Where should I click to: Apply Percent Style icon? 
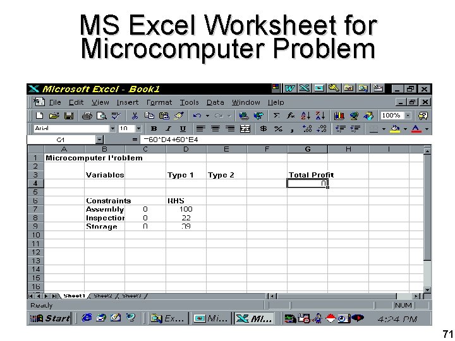[x=278, y=128]
